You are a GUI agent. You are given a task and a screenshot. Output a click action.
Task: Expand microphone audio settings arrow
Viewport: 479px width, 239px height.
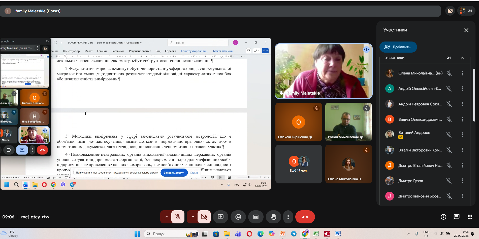coord(166,217)
